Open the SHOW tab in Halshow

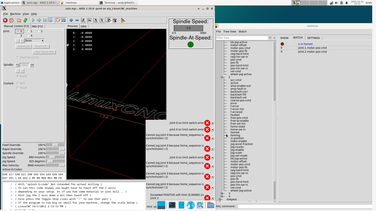click(x=284, y=38)
